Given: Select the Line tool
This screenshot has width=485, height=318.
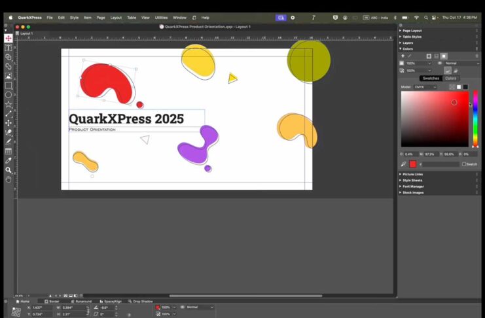Looking at the screenshot, I should click(9, 114).
